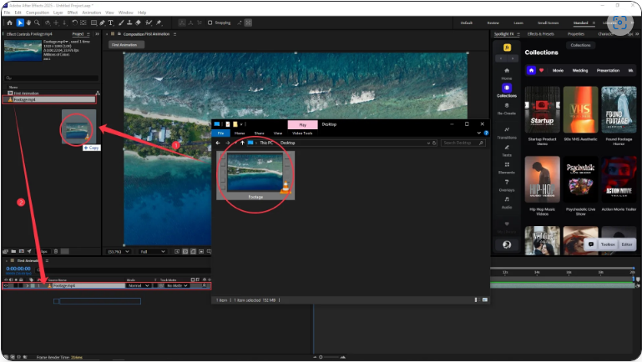
Task: Open Elements in Spotlight FX sidebar
Action: coord(507,168)
